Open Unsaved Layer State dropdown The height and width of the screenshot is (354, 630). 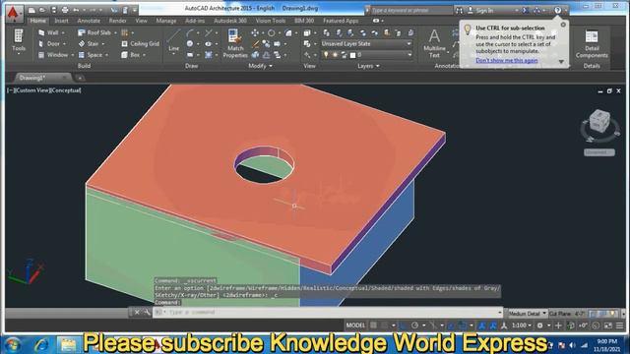coord(366,43)
